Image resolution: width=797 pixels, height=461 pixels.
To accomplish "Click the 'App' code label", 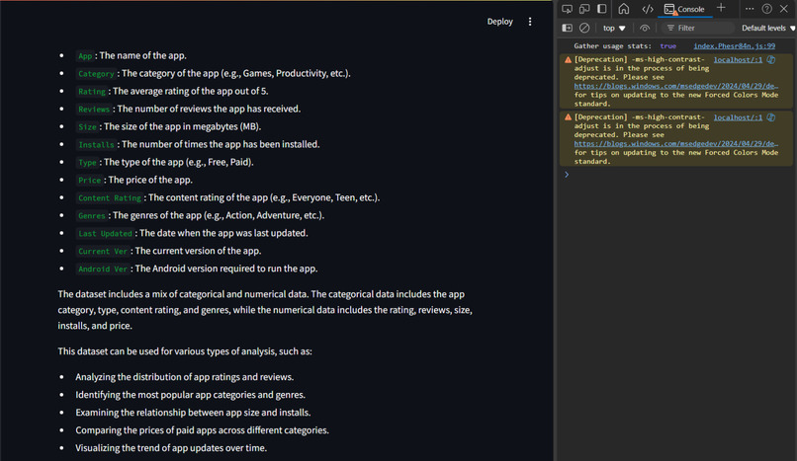I will (x=85, y=56).
